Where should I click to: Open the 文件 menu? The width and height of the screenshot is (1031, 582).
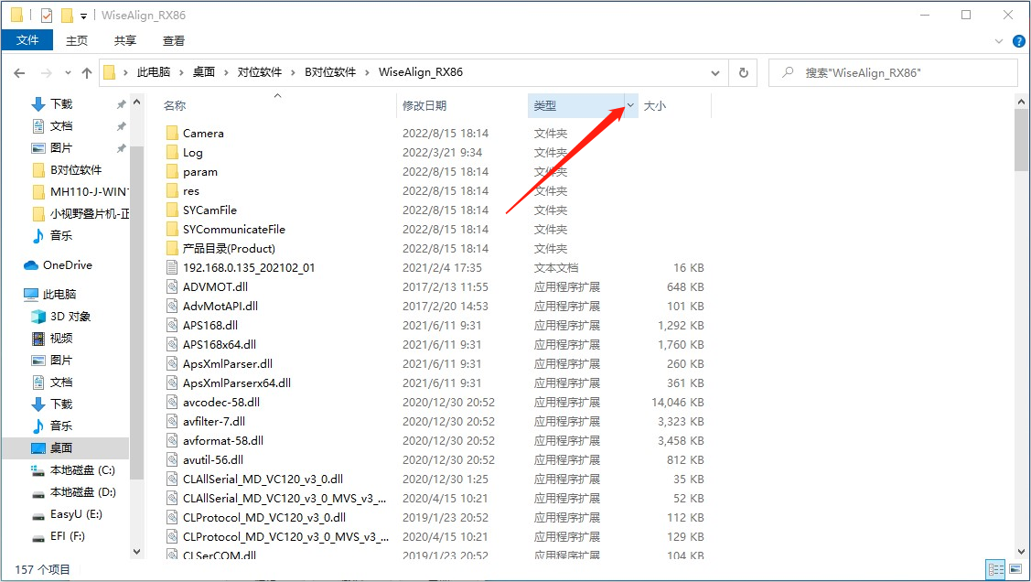point(27,40)
